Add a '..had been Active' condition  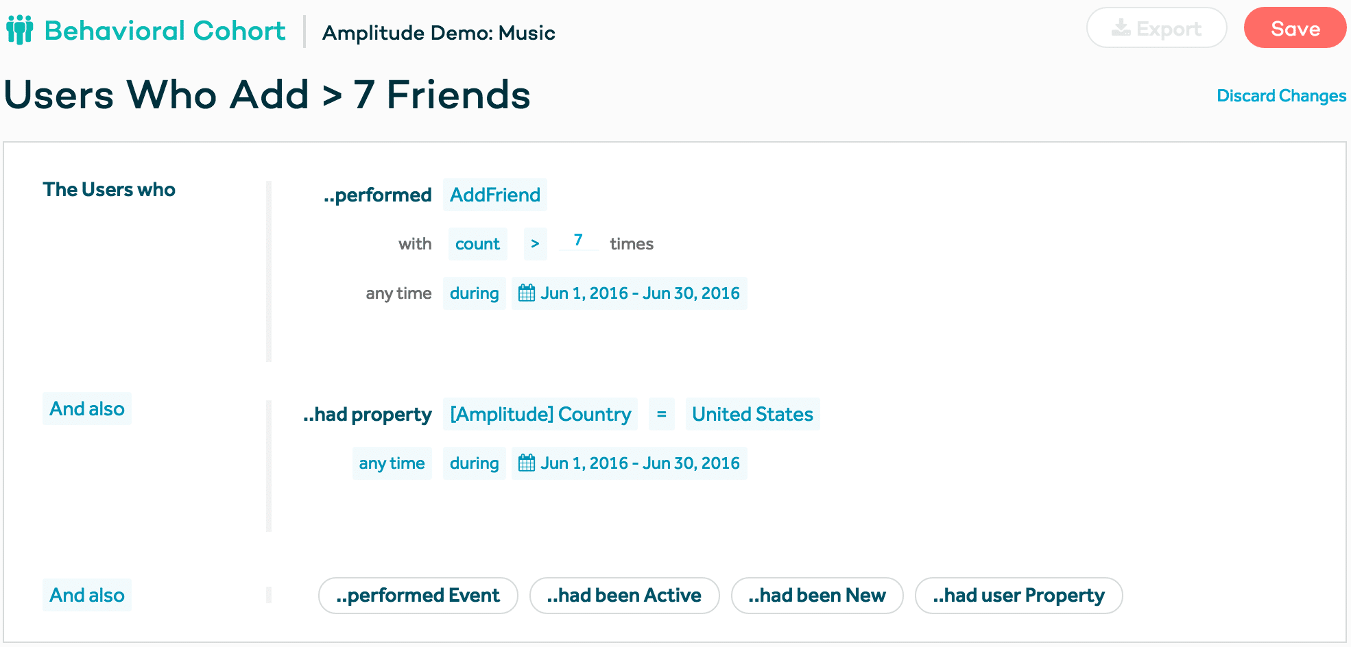624,596
